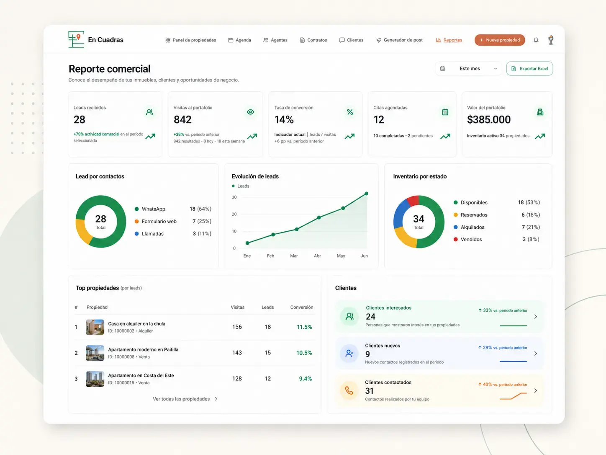Click the building icon on Valor del portafolio
The height and width of the screenshot is (455, 606).
pos(540,112)
